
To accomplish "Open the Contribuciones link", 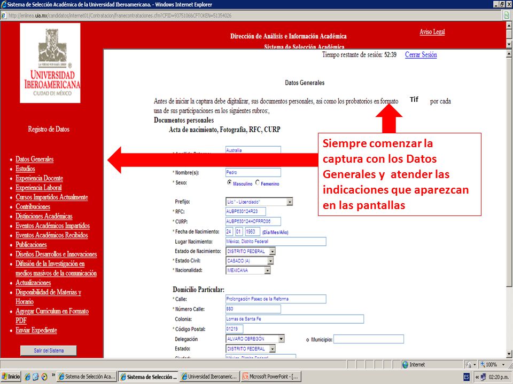I will (x=33, y=206).
